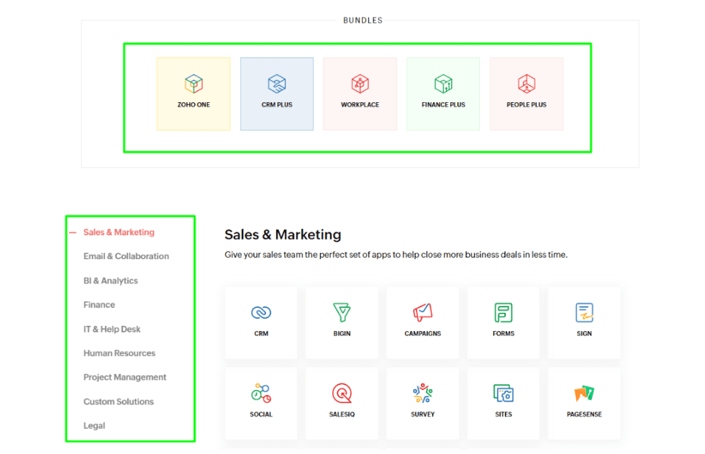Click the SURVEY label text
The height and width of the screenshot is (454, 705).
(423, 414)
